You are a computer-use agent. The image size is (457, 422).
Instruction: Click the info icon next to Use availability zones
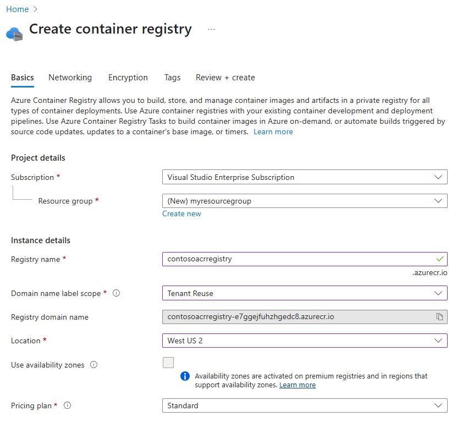(x=95, y=365)
